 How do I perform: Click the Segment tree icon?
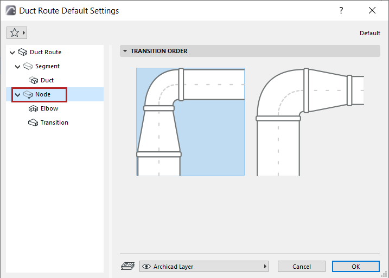[x=28, y=66]
